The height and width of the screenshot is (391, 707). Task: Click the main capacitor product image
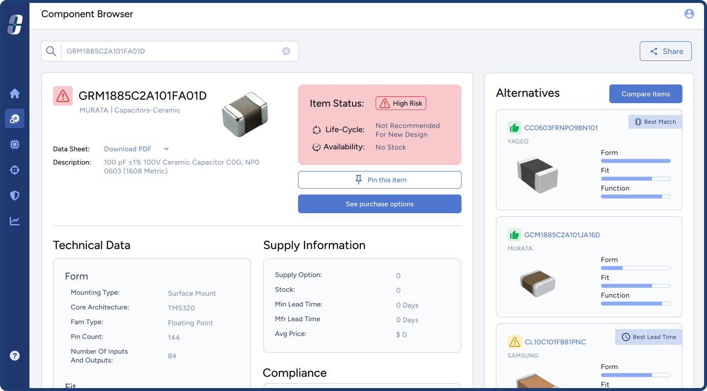[245, 114]
